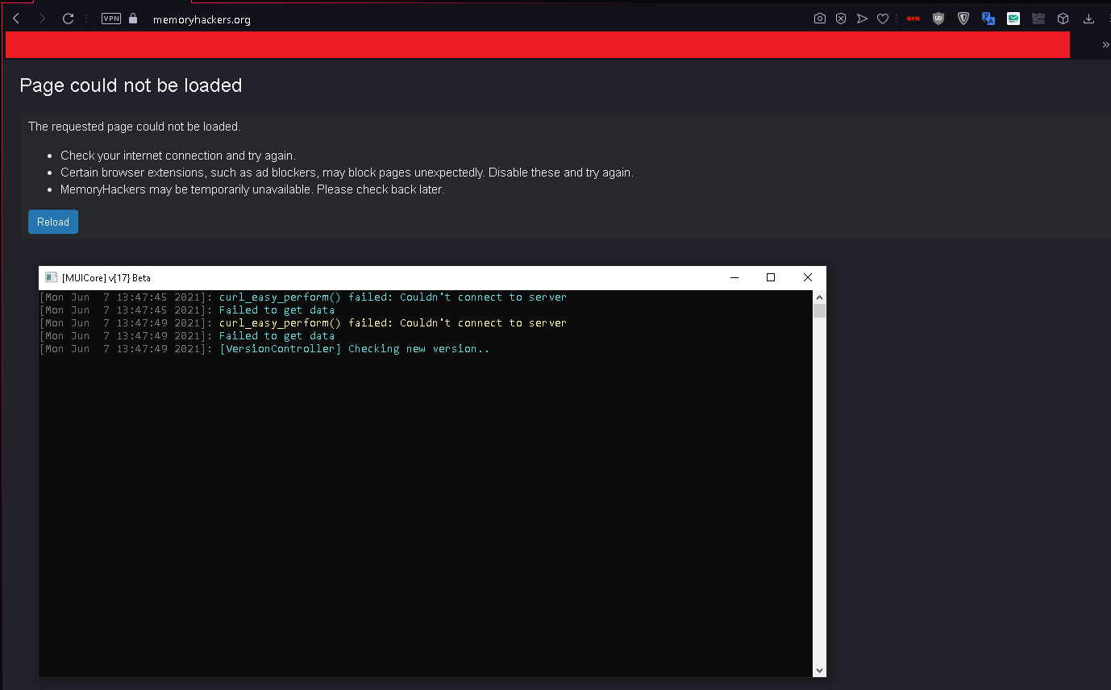Click the padlock site security icon

pos(133,19)
